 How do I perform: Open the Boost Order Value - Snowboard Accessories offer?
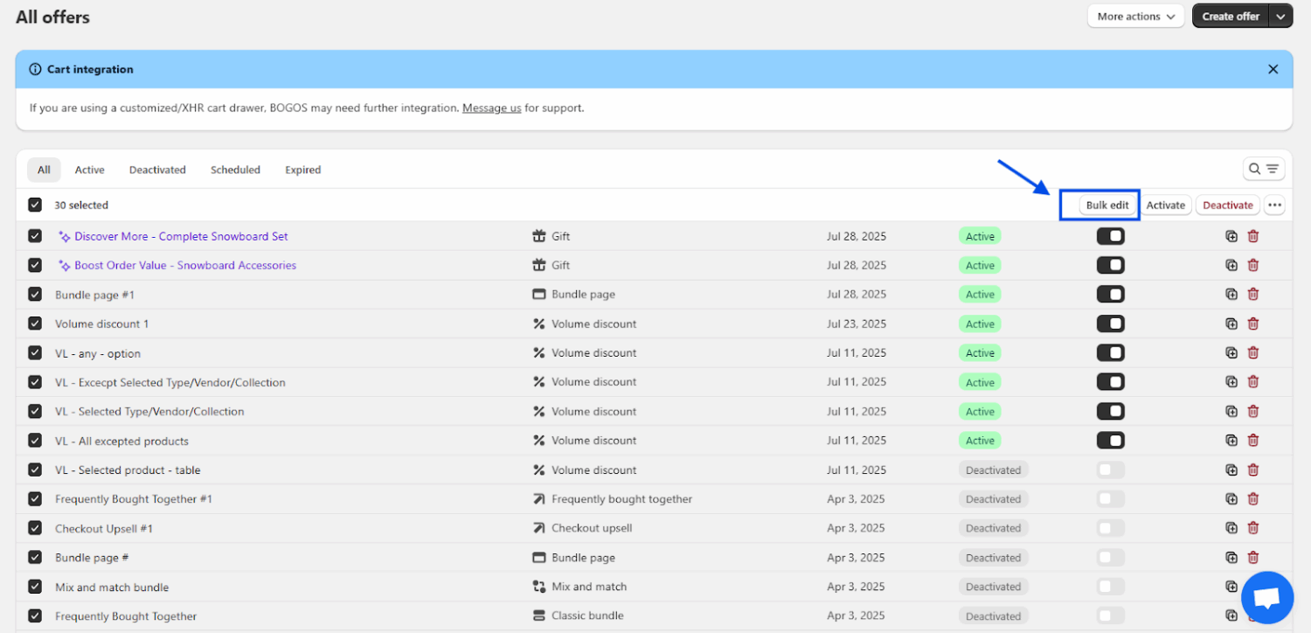[185, 265]
